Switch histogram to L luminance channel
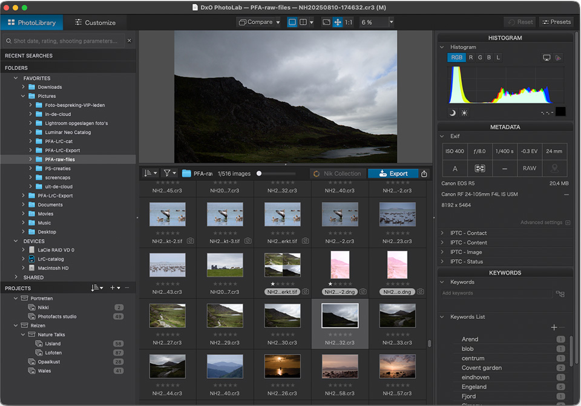The height and width of the screenshot is (406, 581). pyautogui.click(x=498, y=58)
